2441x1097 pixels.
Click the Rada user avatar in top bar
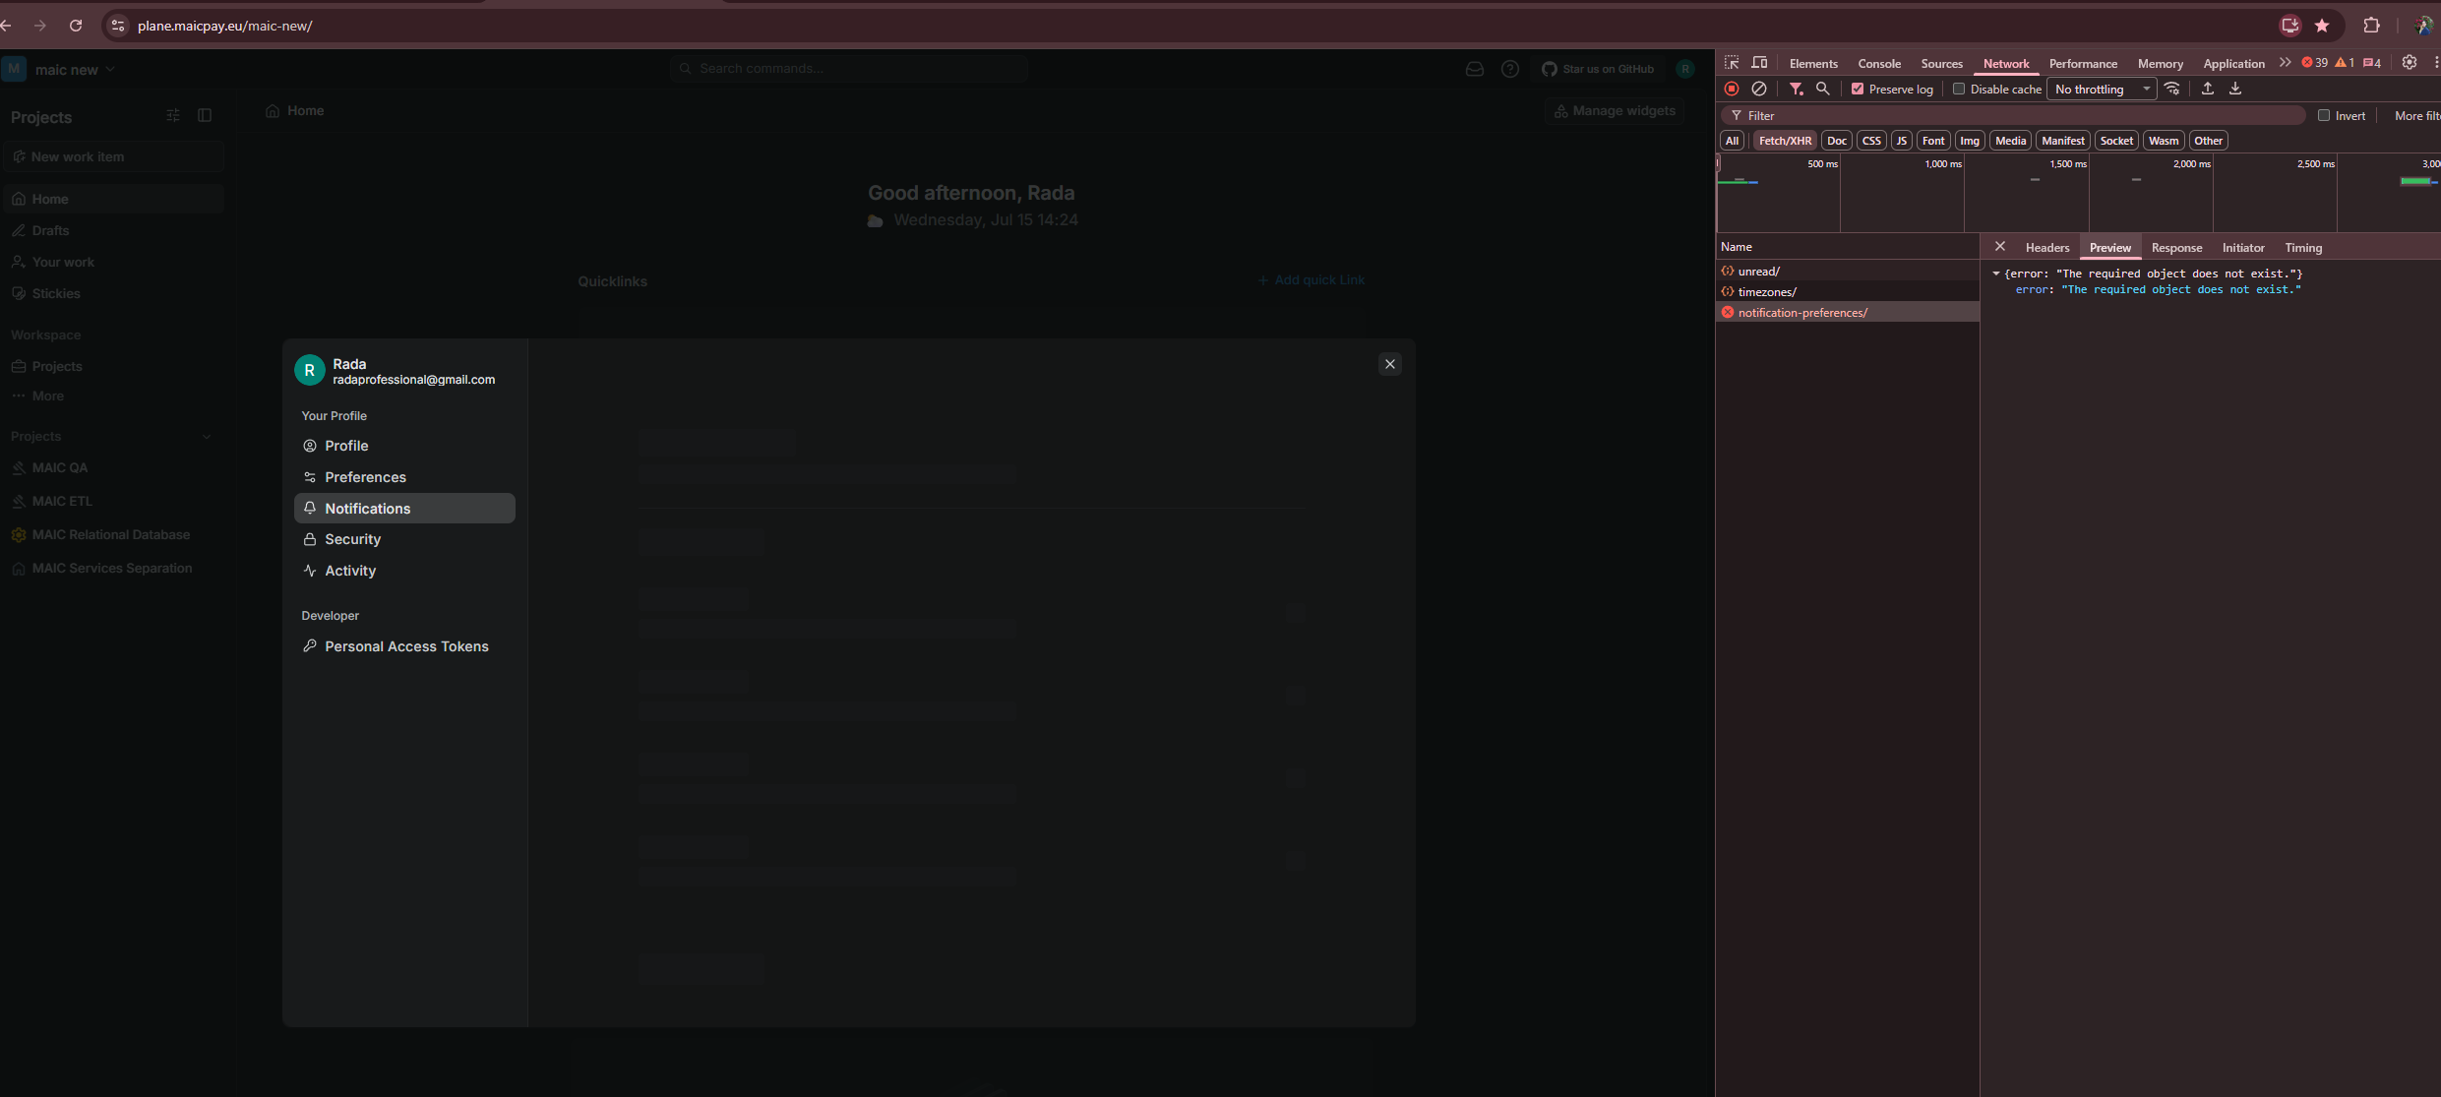tap(1685, 69)
